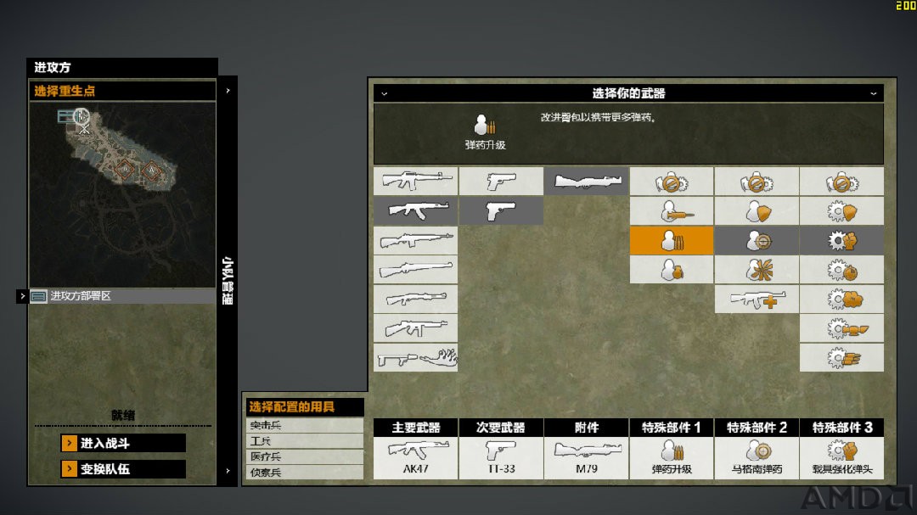Select the M16 rifle in the primary weapon column
The width and height of the screenshot is (917, 515).
click(x=415, y=181)
